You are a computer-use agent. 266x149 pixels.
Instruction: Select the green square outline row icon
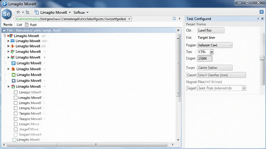coord(14,75)
